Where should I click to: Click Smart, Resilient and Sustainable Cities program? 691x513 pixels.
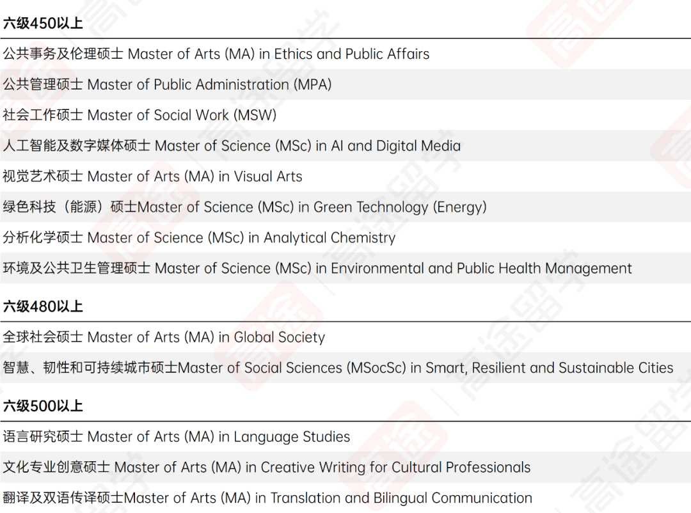pyautogui.click(x=338, y=368)
